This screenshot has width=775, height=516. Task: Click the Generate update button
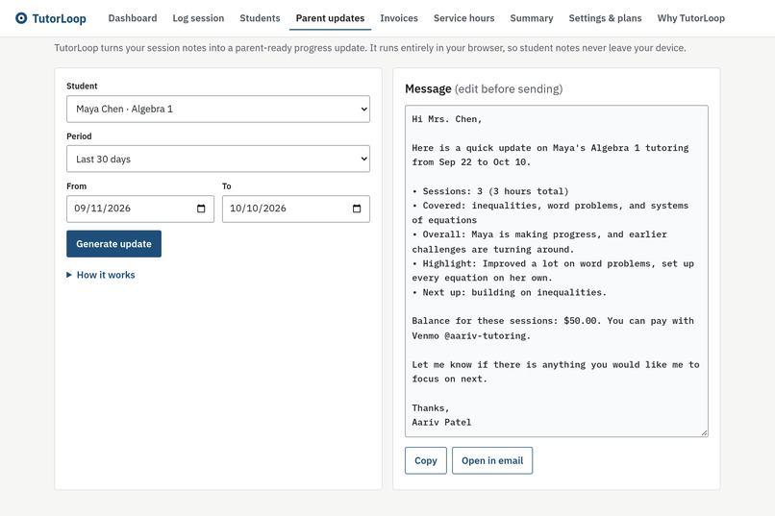[113, 244]
